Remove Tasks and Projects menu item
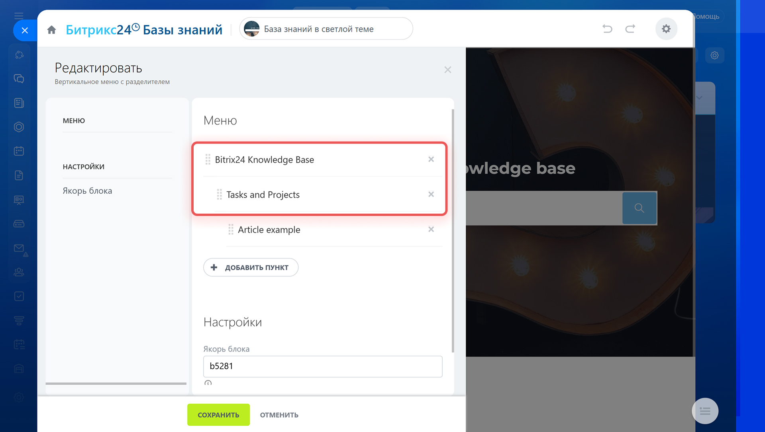The image size is (765, 432). tap(431, 194)
